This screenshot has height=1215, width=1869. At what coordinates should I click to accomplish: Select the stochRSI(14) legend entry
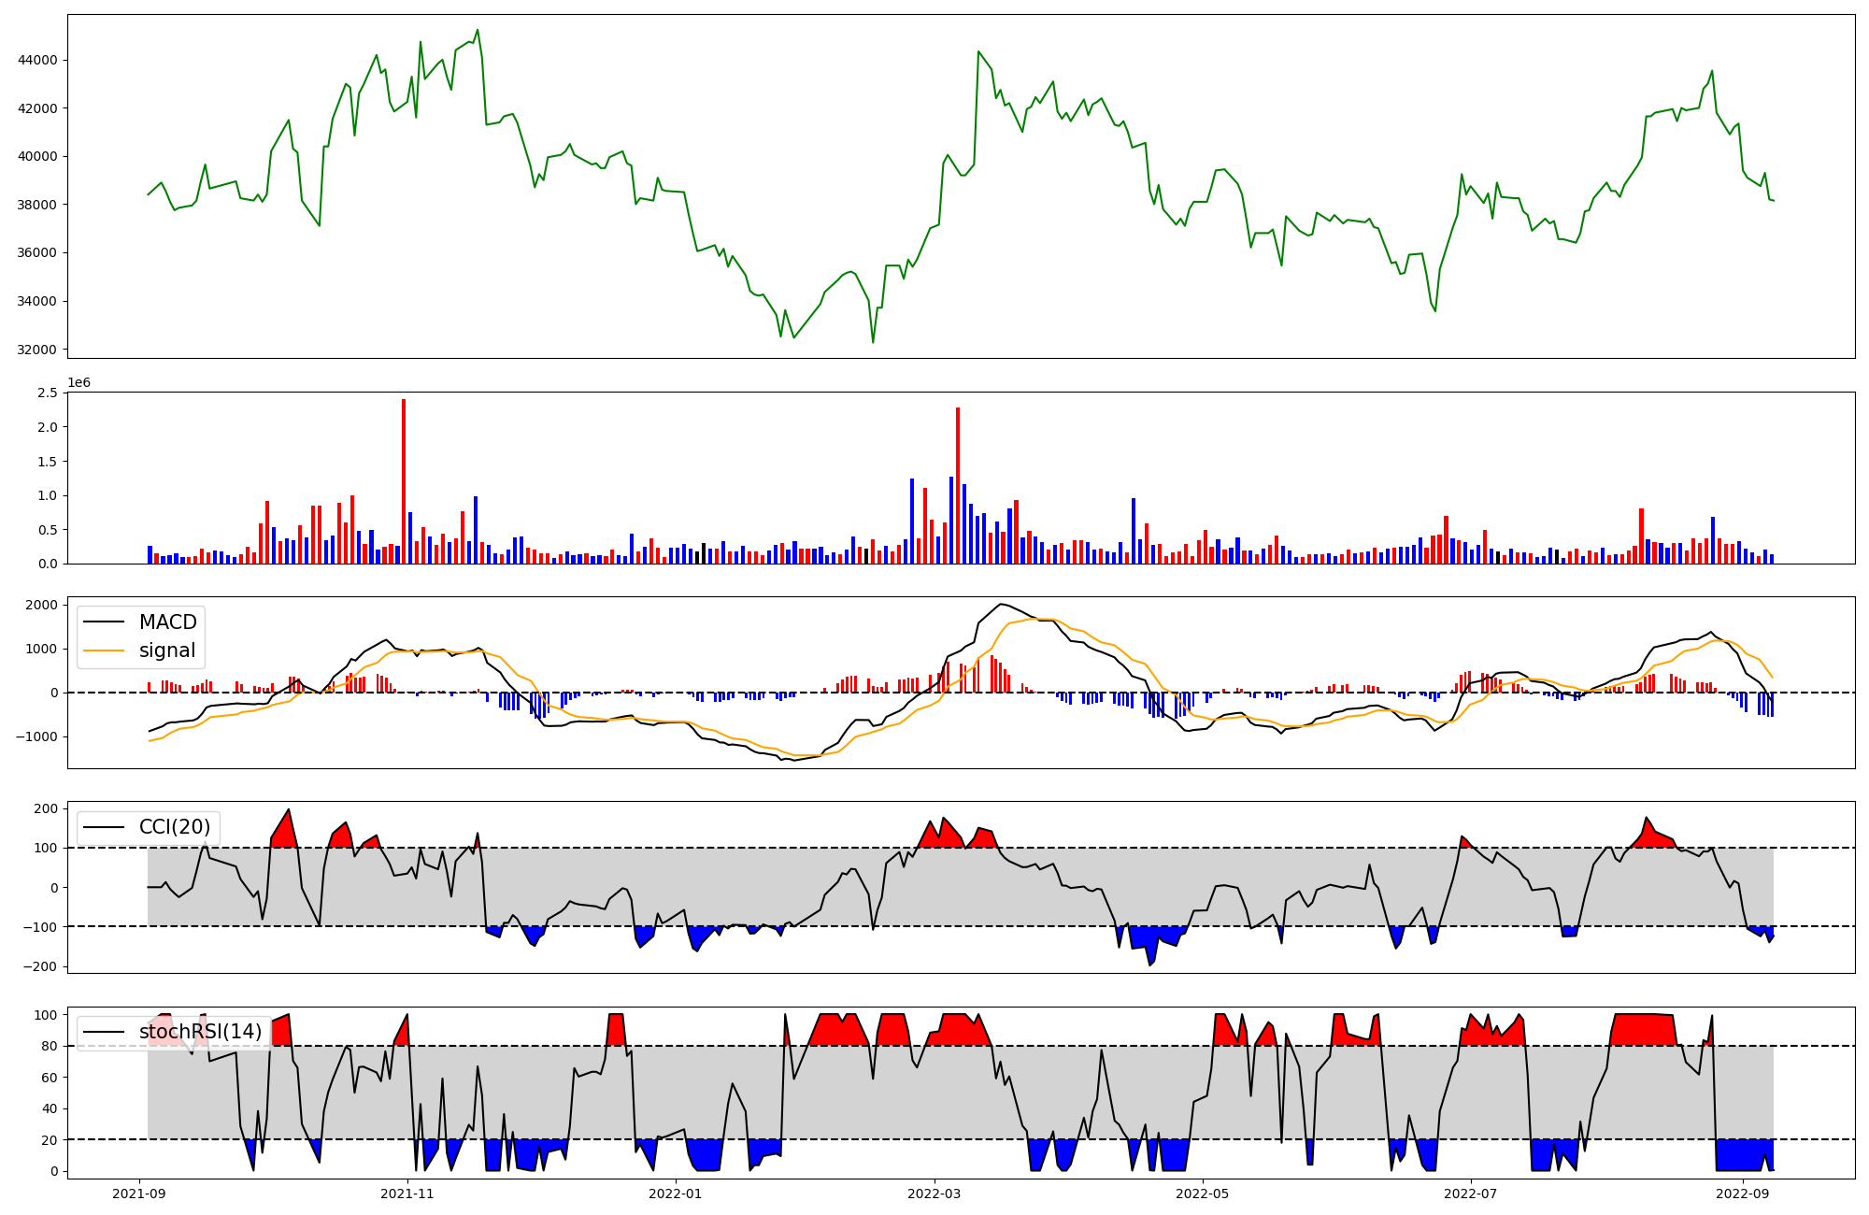[x=200, y=1032]
